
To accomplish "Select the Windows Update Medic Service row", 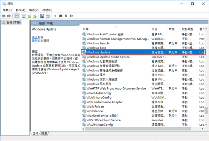I will pyautogui.click(x=108, y=57).
